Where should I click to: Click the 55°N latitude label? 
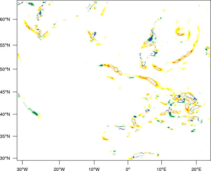tap(5, 45)
